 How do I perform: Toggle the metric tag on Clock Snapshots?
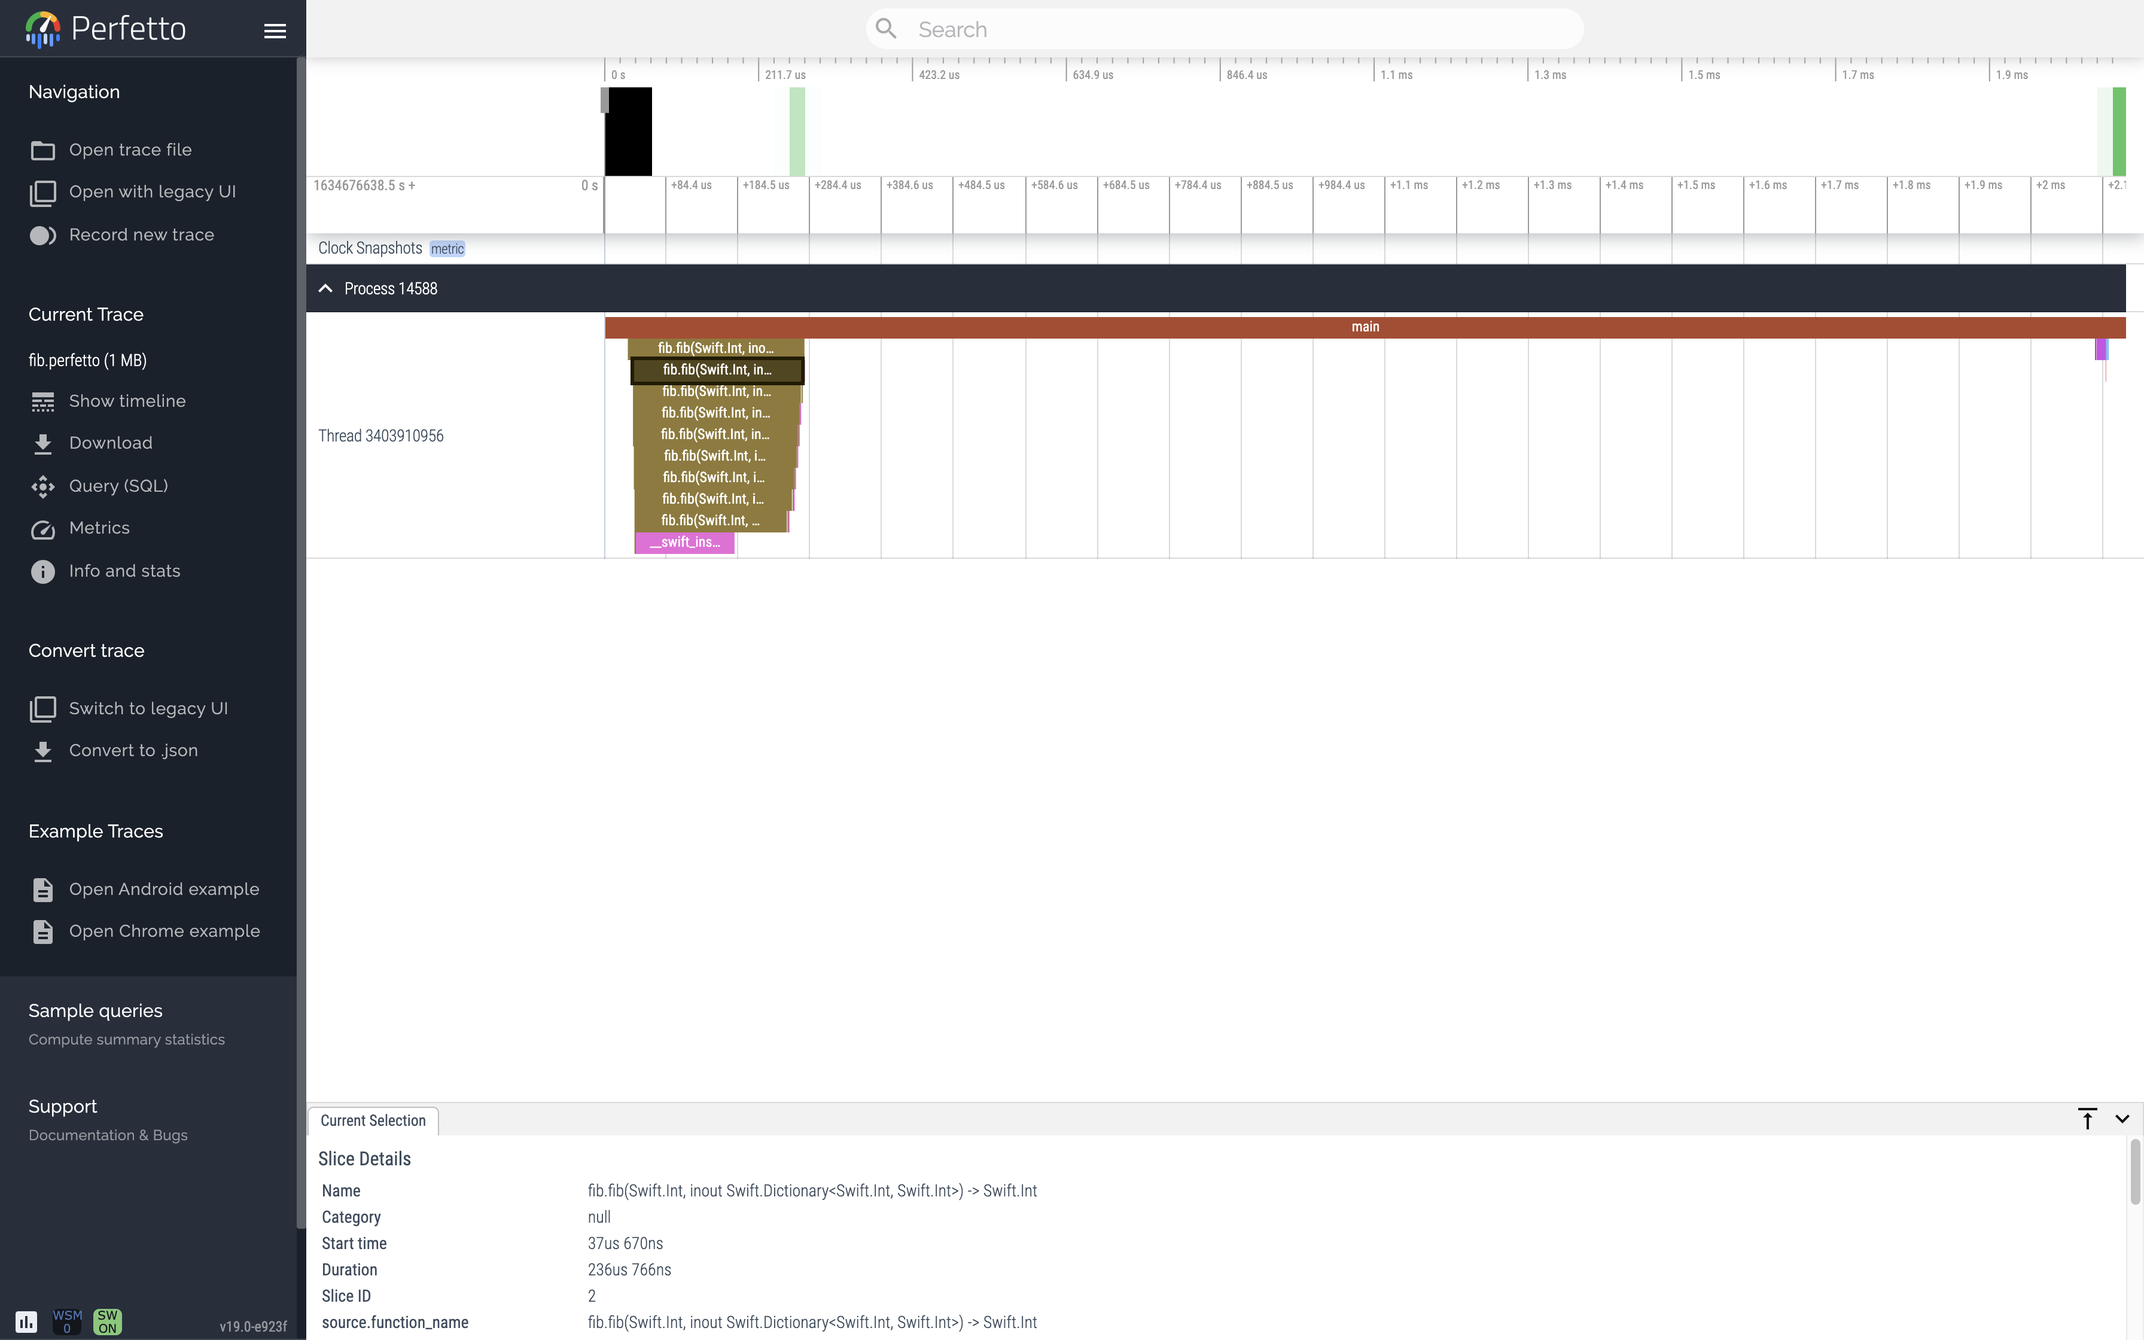tap(446, 247)
